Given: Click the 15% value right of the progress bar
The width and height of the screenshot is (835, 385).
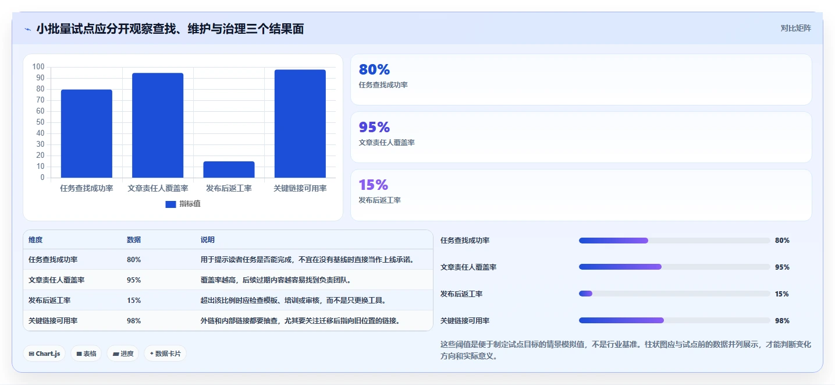Looking at the screenshot, I should [782, 294].
